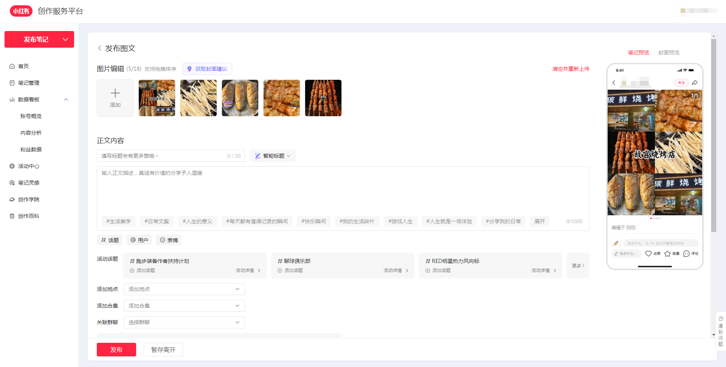
Task: Expand the suggested hashtags with 展开
Action: click(x=540, y=221)
